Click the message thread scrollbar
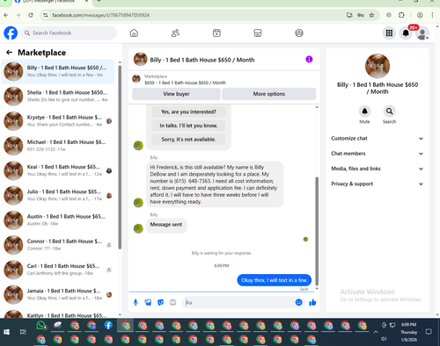Viewport: 440px width, 346px height. click(317, 231)
